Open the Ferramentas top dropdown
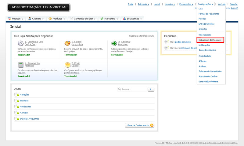The width and height of the screenshot is (244, 146). (x=186, y=4)
